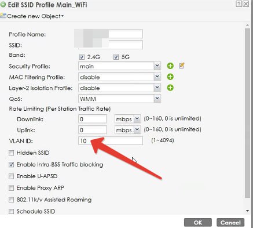
Task: Enable the U-APSD checkbox
Action: tap(12, 176)
